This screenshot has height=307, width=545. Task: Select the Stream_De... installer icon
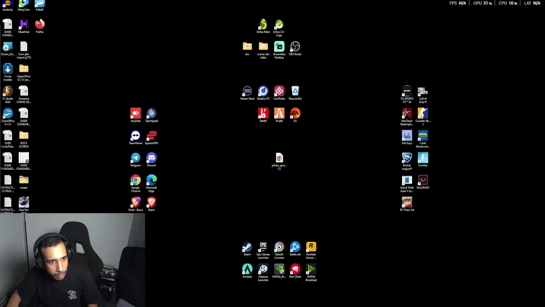8,49
